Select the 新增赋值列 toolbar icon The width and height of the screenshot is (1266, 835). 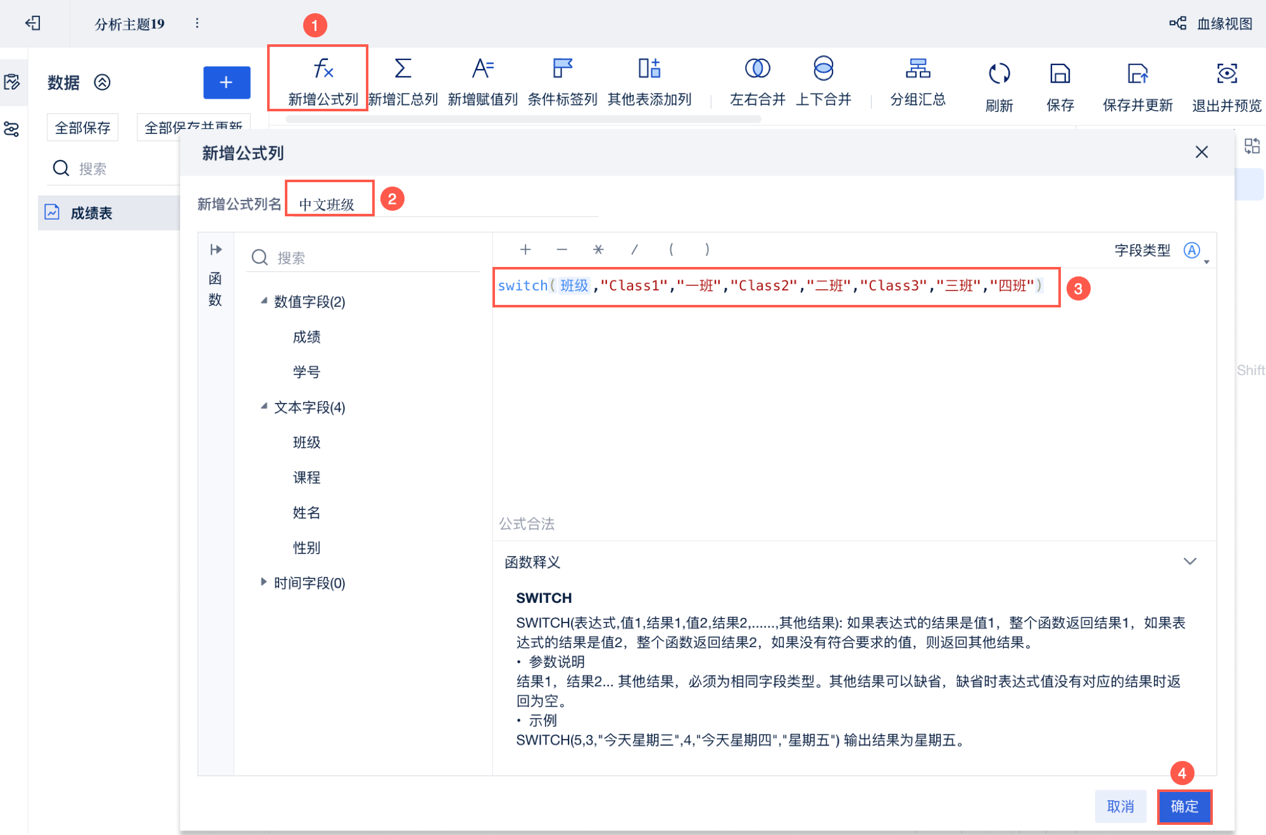coord(482,69)
